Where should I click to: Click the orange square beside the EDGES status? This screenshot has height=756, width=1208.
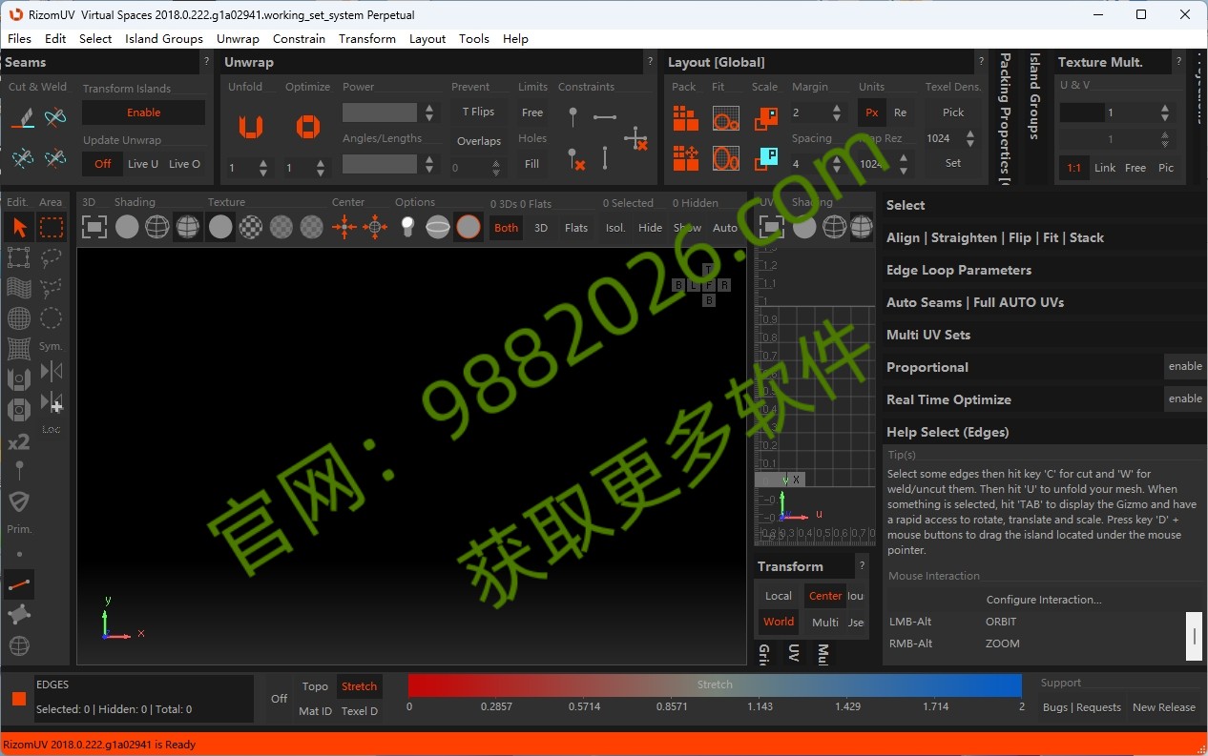(x=18, y=699)
